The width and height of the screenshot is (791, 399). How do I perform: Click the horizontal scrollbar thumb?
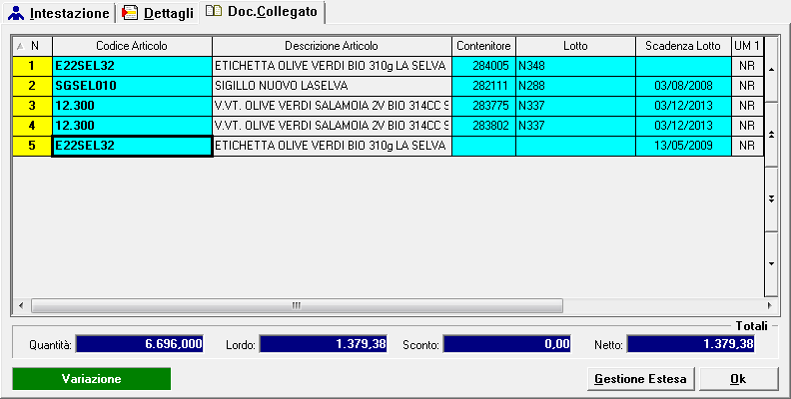pos(297,305)
